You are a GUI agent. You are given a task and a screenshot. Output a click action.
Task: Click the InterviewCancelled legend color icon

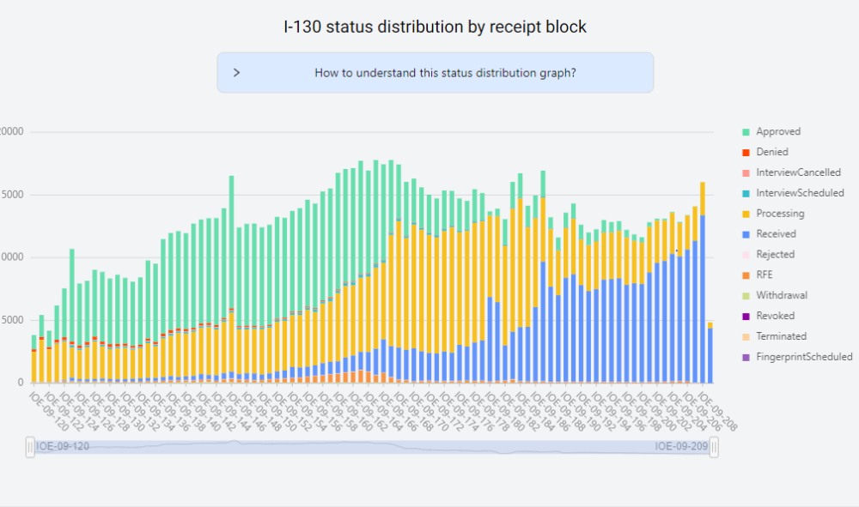click(746, 173)
